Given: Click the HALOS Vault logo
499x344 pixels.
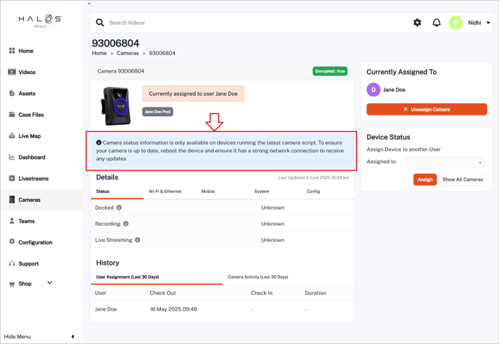Looking at the screenshot, I should click(40, 21).
